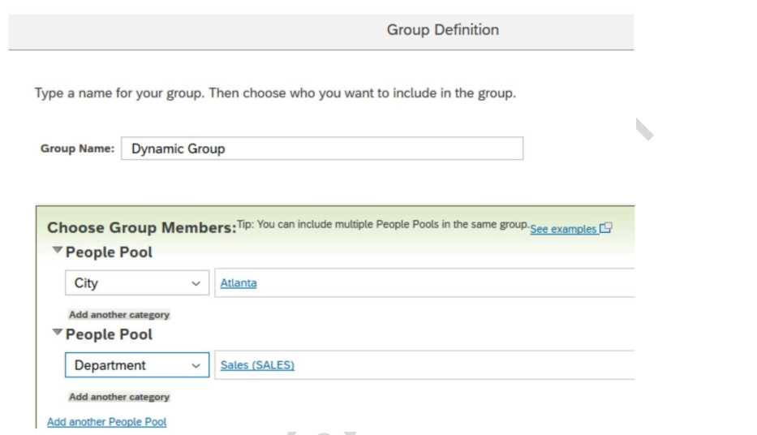Screen dimensions: 757x435
Task: Add another category under City pool
Action: coord(119,315)
